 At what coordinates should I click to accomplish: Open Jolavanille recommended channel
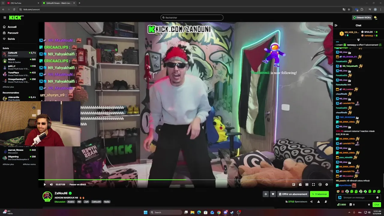tap(19, 98)
